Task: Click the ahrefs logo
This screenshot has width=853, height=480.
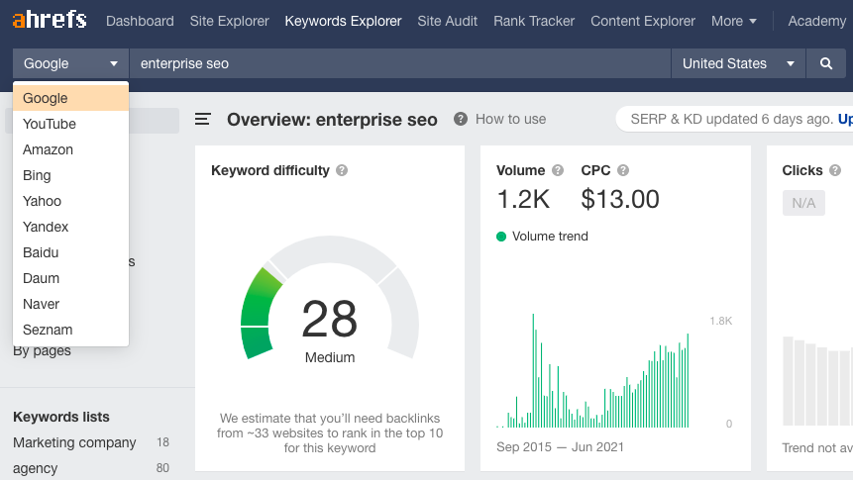Action: pyautogui.click(x=50, y=20)
